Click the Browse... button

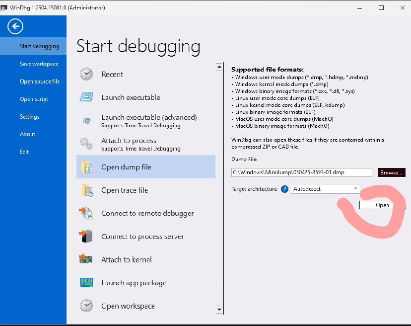391,172
